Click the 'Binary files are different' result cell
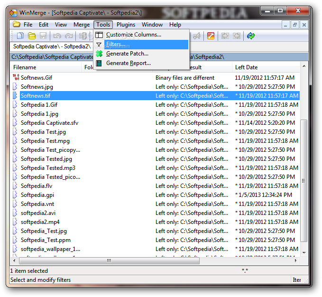322x297 pixels. tap(185, 78)
